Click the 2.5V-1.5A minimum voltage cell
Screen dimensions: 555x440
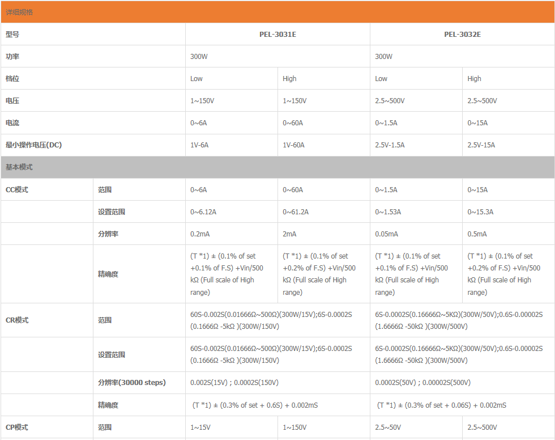tap(390, 145)
